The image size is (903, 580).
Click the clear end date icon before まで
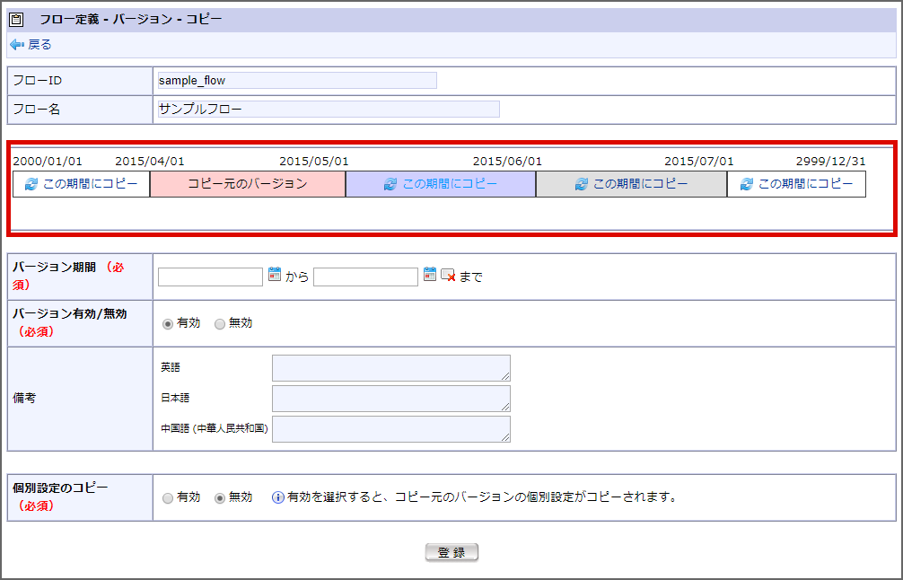pyautogui.click(x=448, y=276)
